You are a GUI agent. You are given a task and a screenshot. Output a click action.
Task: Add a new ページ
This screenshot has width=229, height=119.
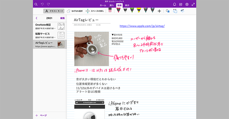click(x=41, y=115)
